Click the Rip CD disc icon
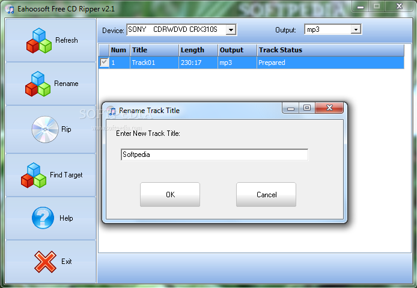The image size is (417, 288). [x=45, y=129]
